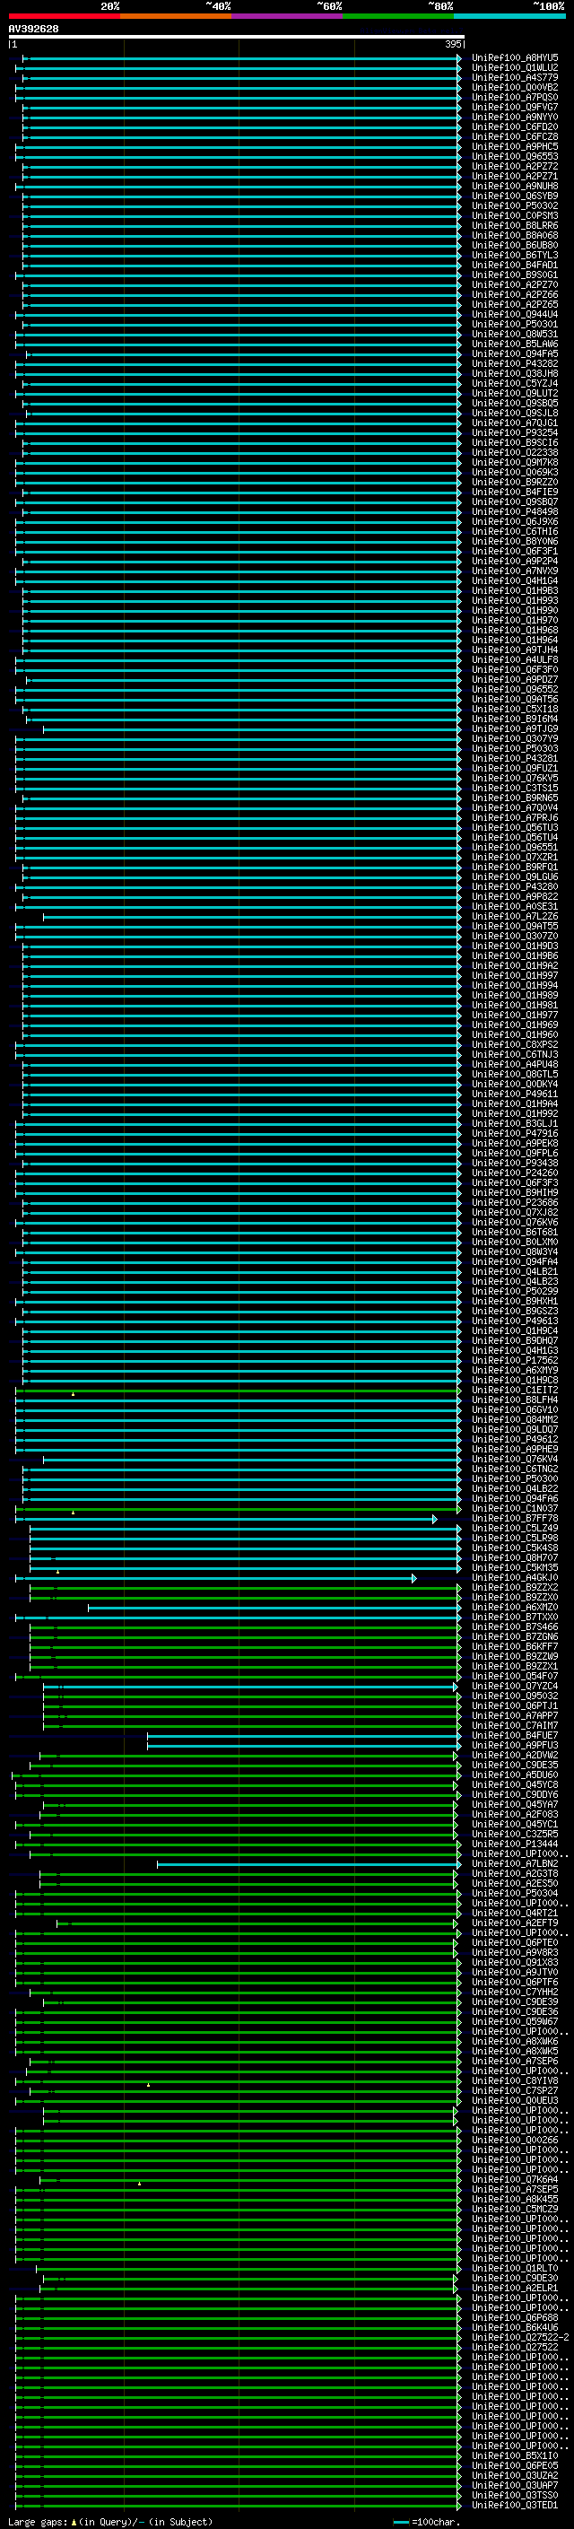Click the UniRef100_A2DVW2 label

pyautogui.click(x=515, y=1756)
